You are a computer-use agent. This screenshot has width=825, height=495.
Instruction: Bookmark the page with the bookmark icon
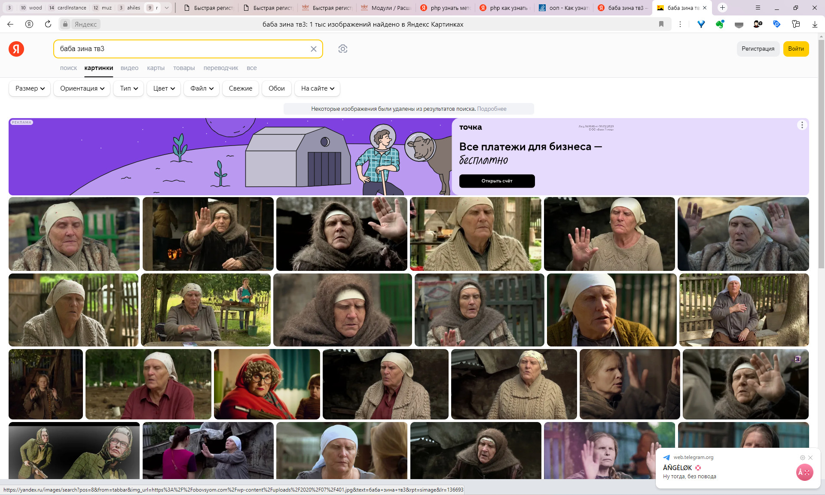(661, 24)
